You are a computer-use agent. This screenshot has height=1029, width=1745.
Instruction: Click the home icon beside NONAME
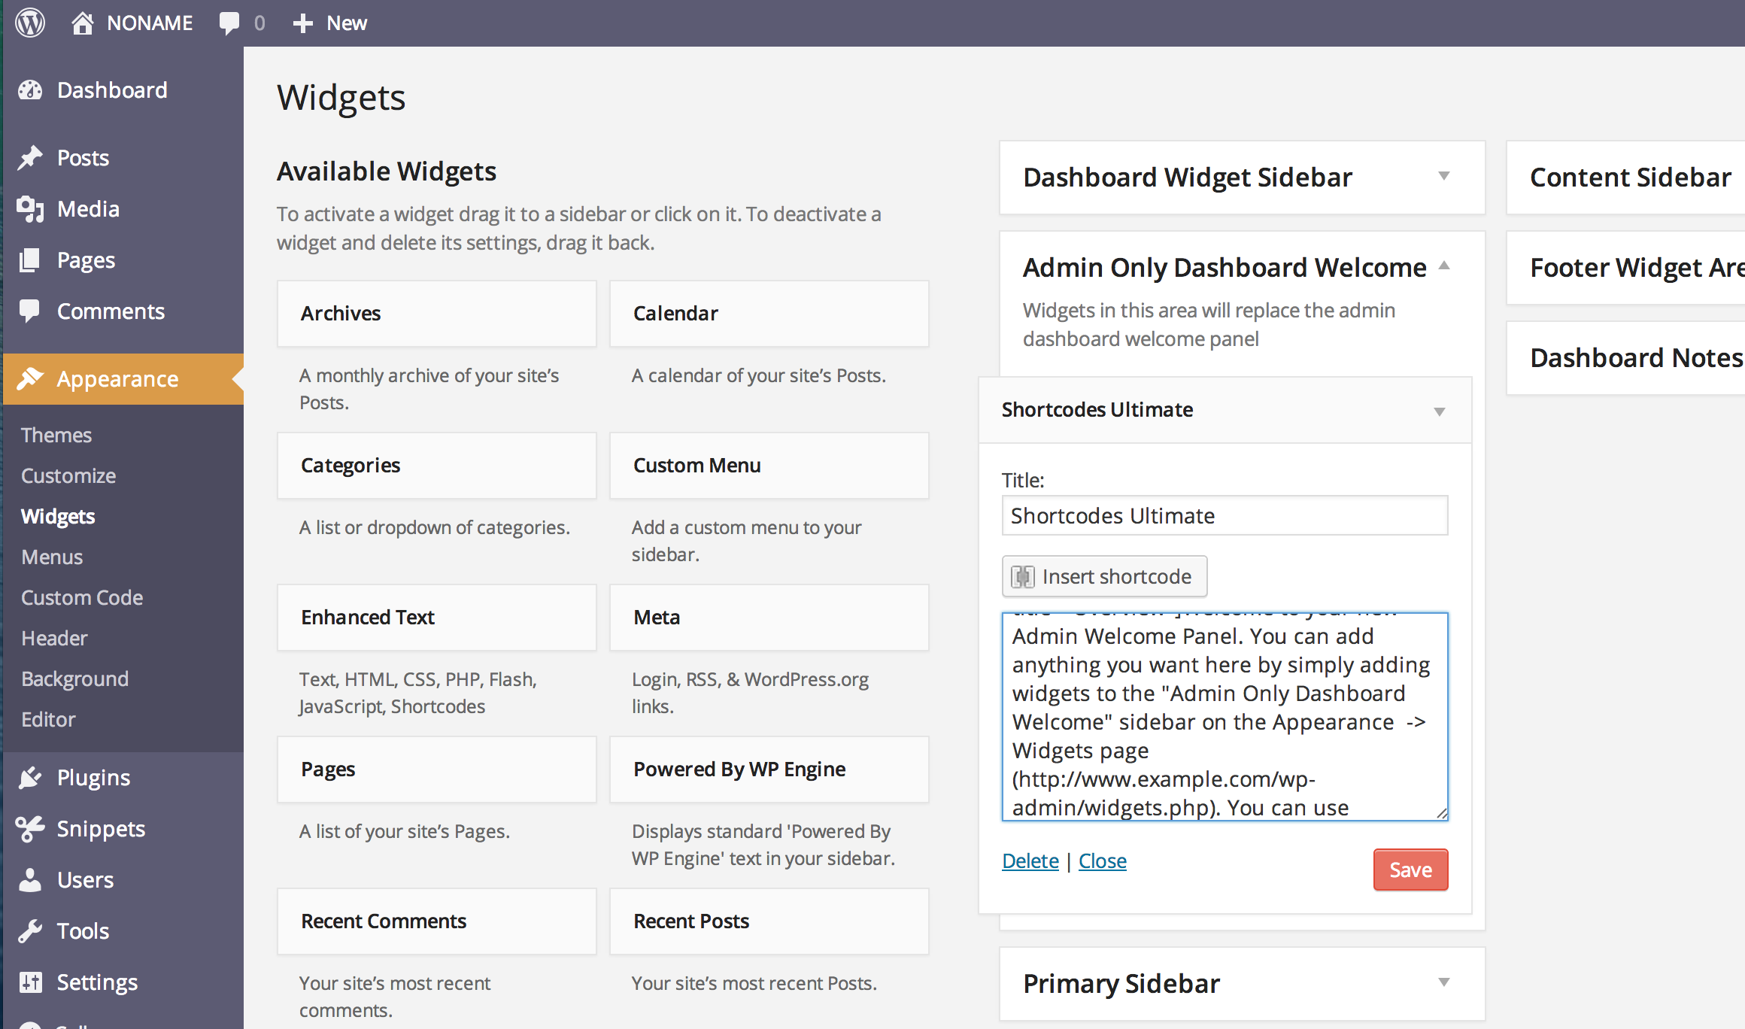(82, 23)
